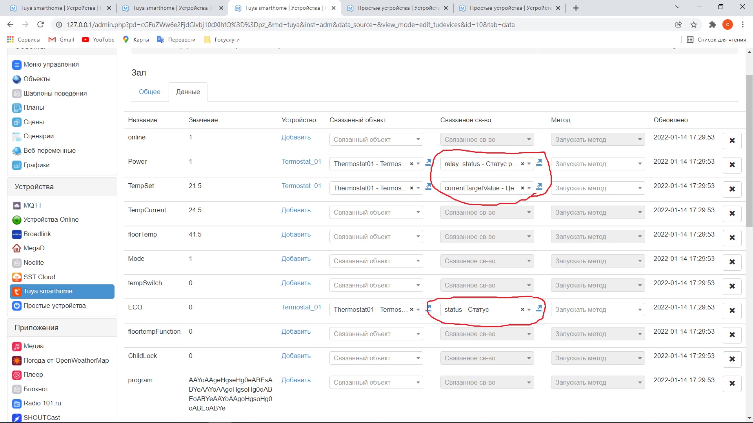
Task: Remove Thermostat01 object from Power row
Action: (411, 164)
